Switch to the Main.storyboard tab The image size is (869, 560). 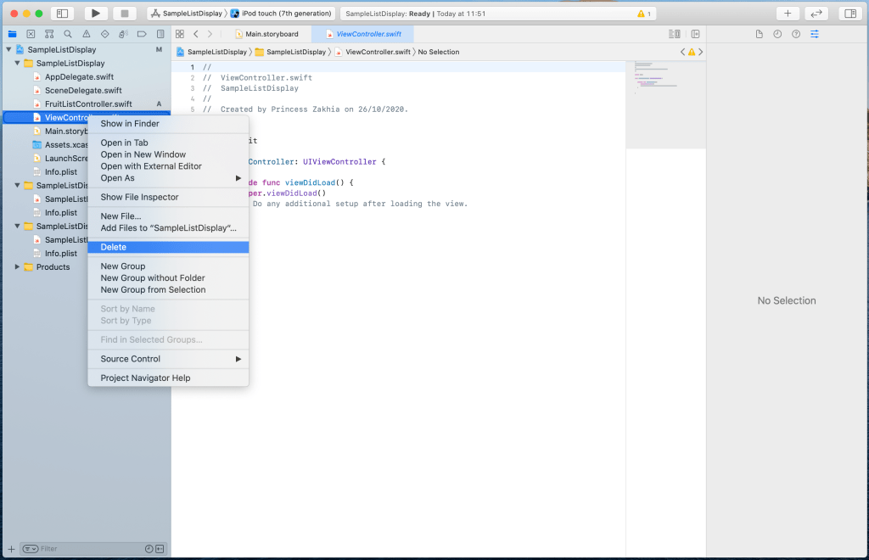point(272,34)
